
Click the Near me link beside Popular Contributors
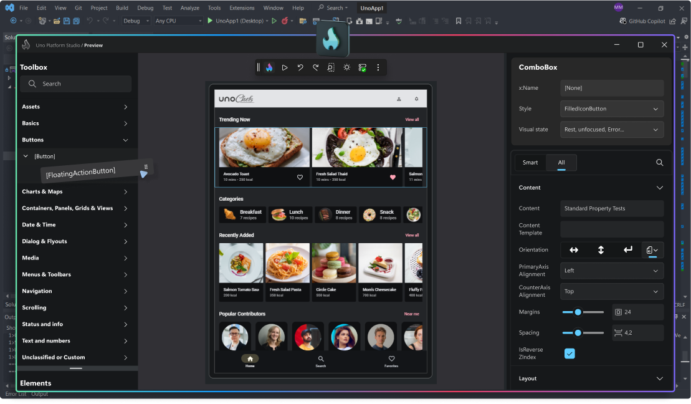click(412, 314)
